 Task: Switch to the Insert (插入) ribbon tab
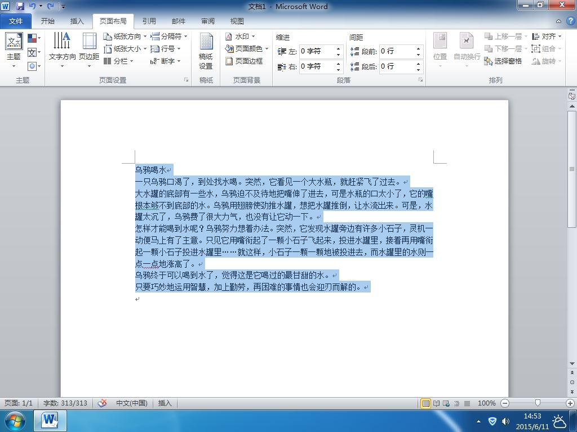[77, 21]
